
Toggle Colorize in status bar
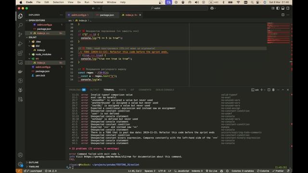coord(263,171)
